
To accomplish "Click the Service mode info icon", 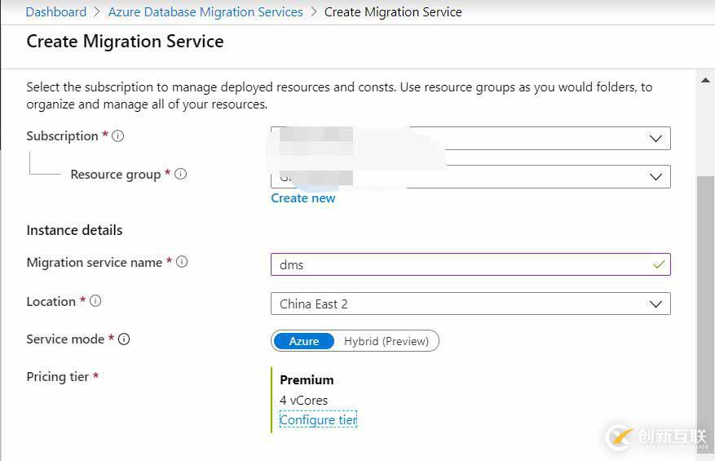I will pyautogui.click(x=124, y=339).
